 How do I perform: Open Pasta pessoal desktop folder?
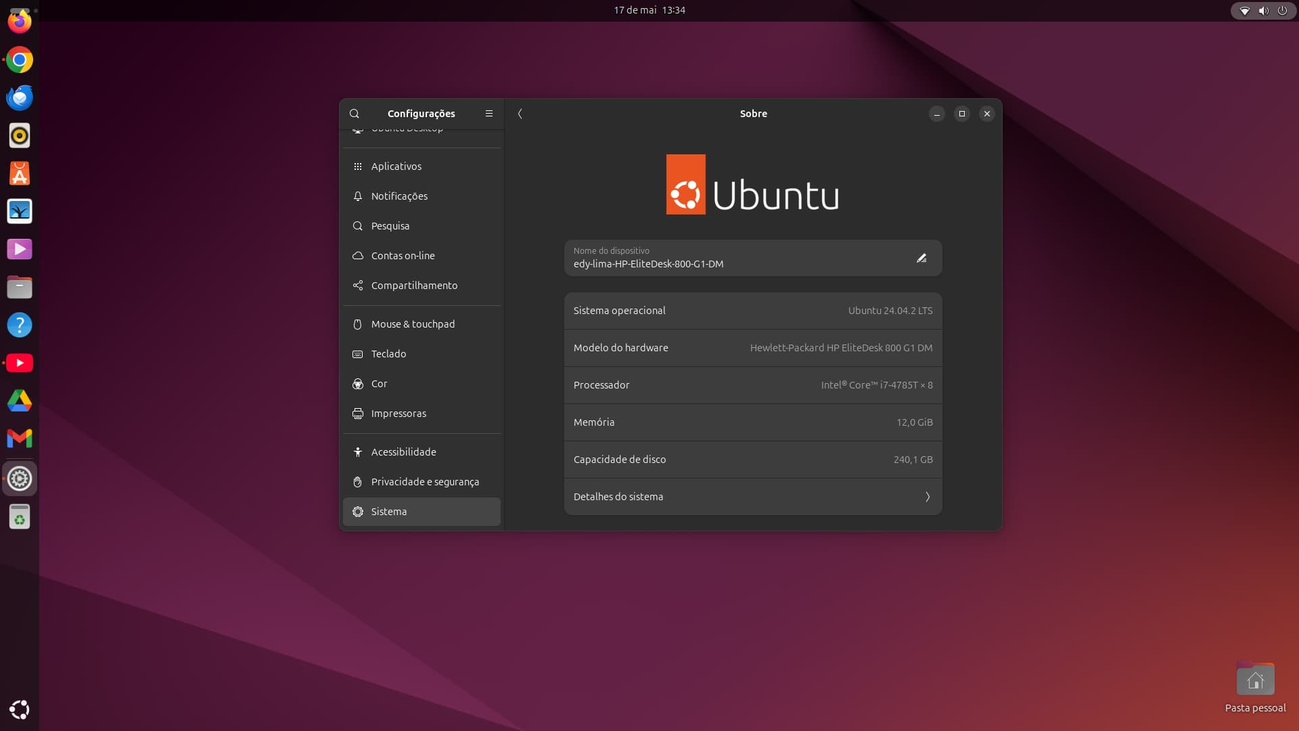(1255, 687)
